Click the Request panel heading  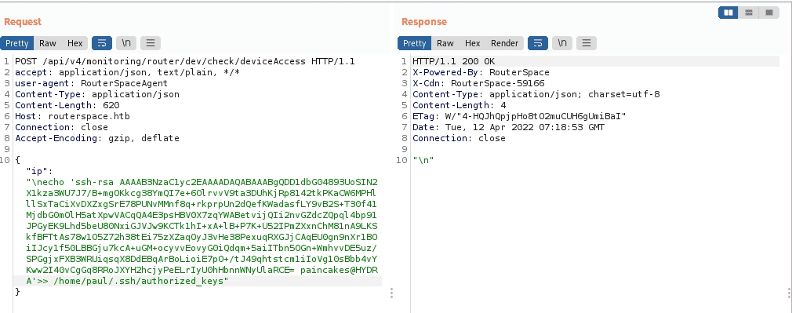click(x=23, y=22)
